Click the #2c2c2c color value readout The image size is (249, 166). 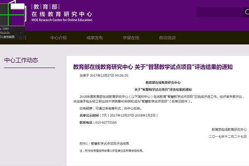point(8,32)
